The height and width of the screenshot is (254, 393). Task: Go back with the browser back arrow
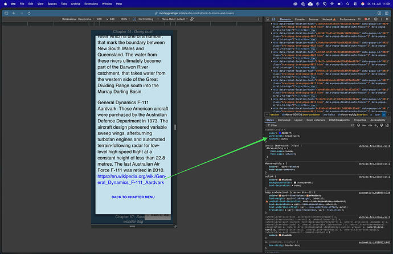pos(14,13)
